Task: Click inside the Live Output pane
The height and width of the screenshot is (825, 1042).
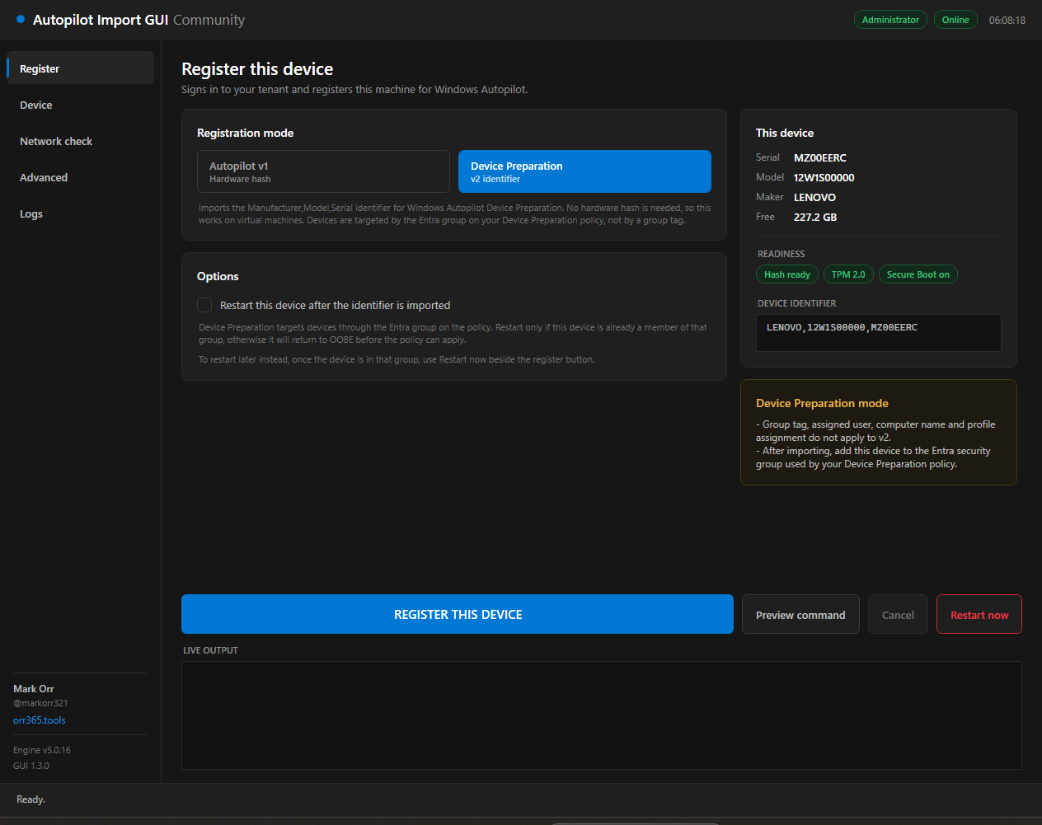Action: [602, 715]
